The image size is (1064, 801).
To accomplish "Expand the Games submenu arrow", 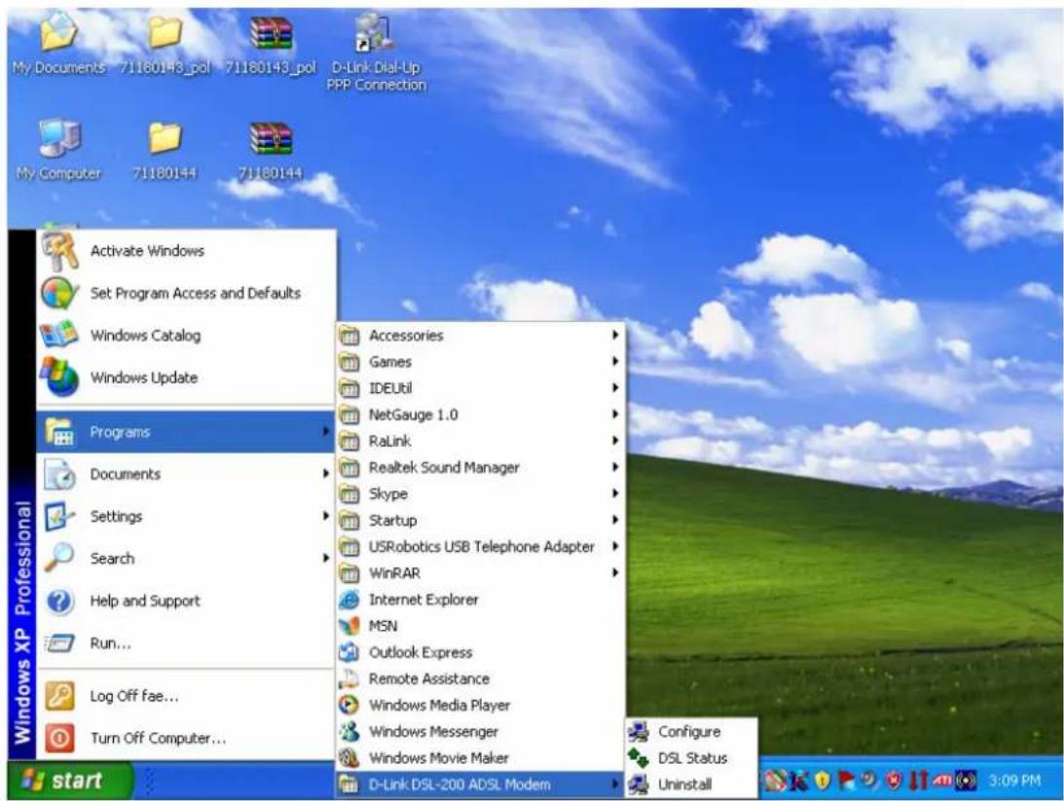I will pos(615,361).
